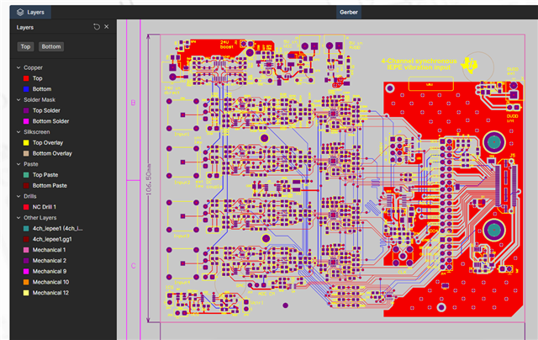
Task: Select the Mechanical 2 layer label
Action: pyautogui.click(x=50, y=261)
